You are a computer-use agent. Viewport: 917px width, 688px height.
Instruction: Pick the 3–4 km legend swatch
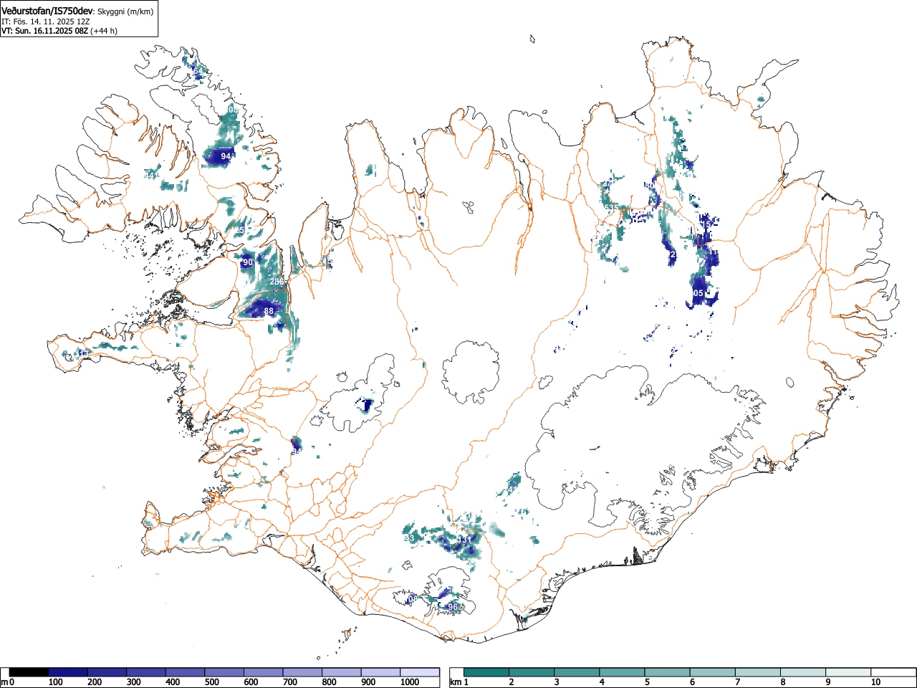(577, 672)
